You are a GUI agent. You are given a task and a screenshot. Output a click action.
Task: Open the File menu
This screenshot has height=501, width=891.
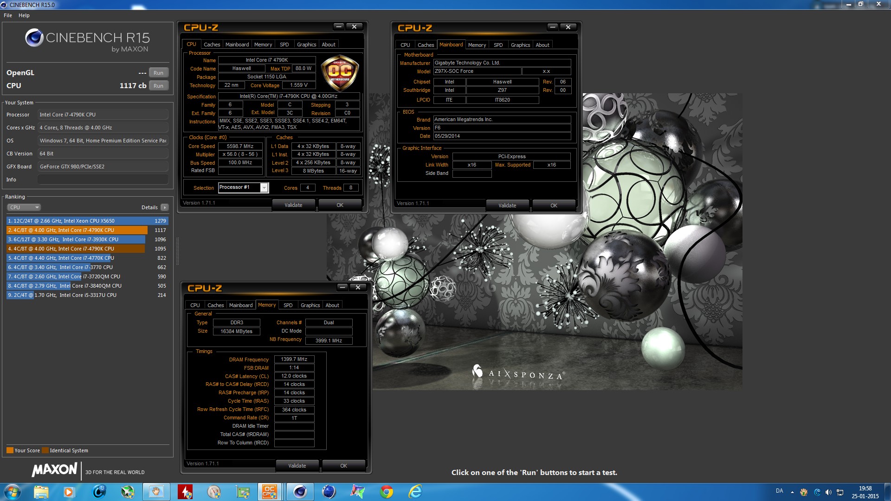(x=8, y=15)
